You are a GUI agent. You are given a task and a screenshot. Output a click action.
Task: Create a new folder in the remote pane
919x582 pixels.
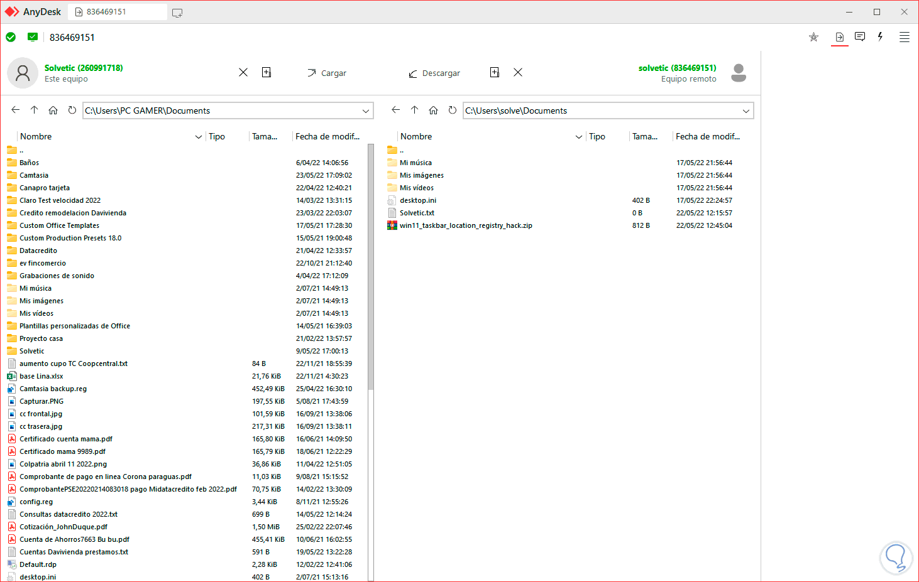[495, 73]
